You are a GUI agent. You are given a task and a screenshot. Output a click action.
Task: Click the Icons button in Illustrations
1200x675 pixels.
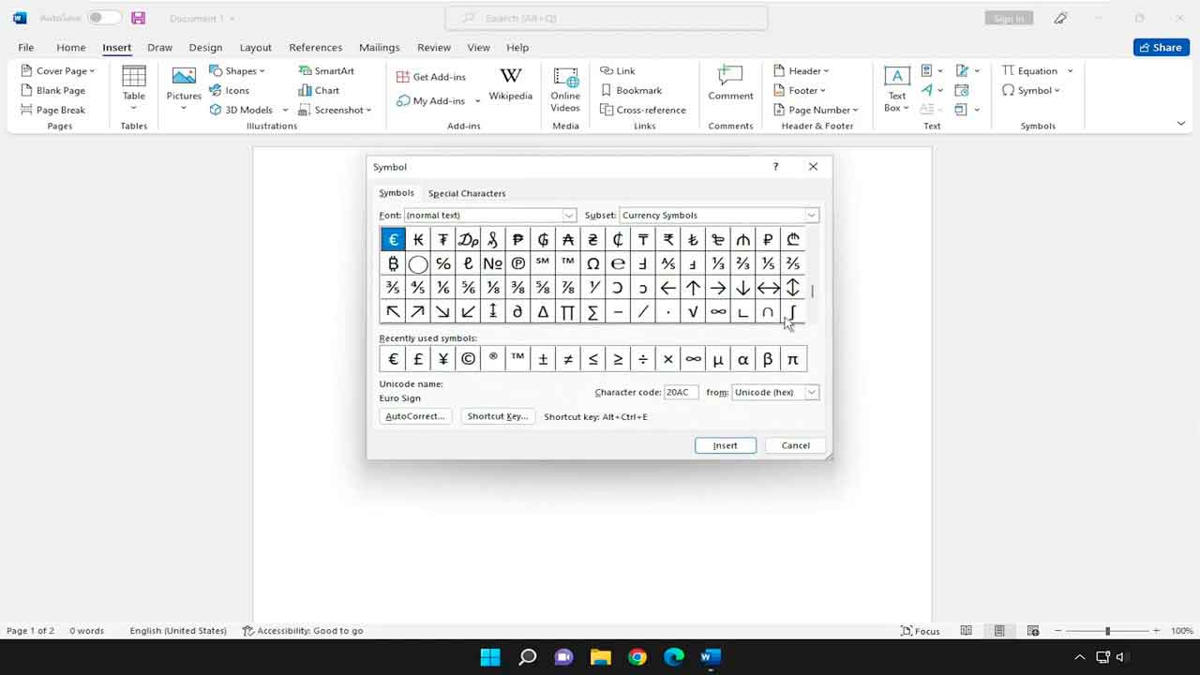[230, 90]
